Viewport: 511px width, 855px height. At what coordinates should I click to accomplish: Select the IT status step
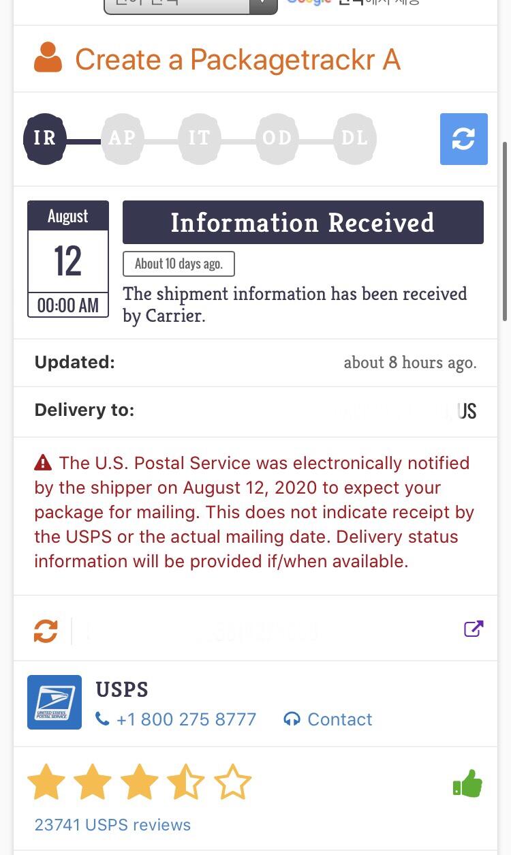click(200, 138)
